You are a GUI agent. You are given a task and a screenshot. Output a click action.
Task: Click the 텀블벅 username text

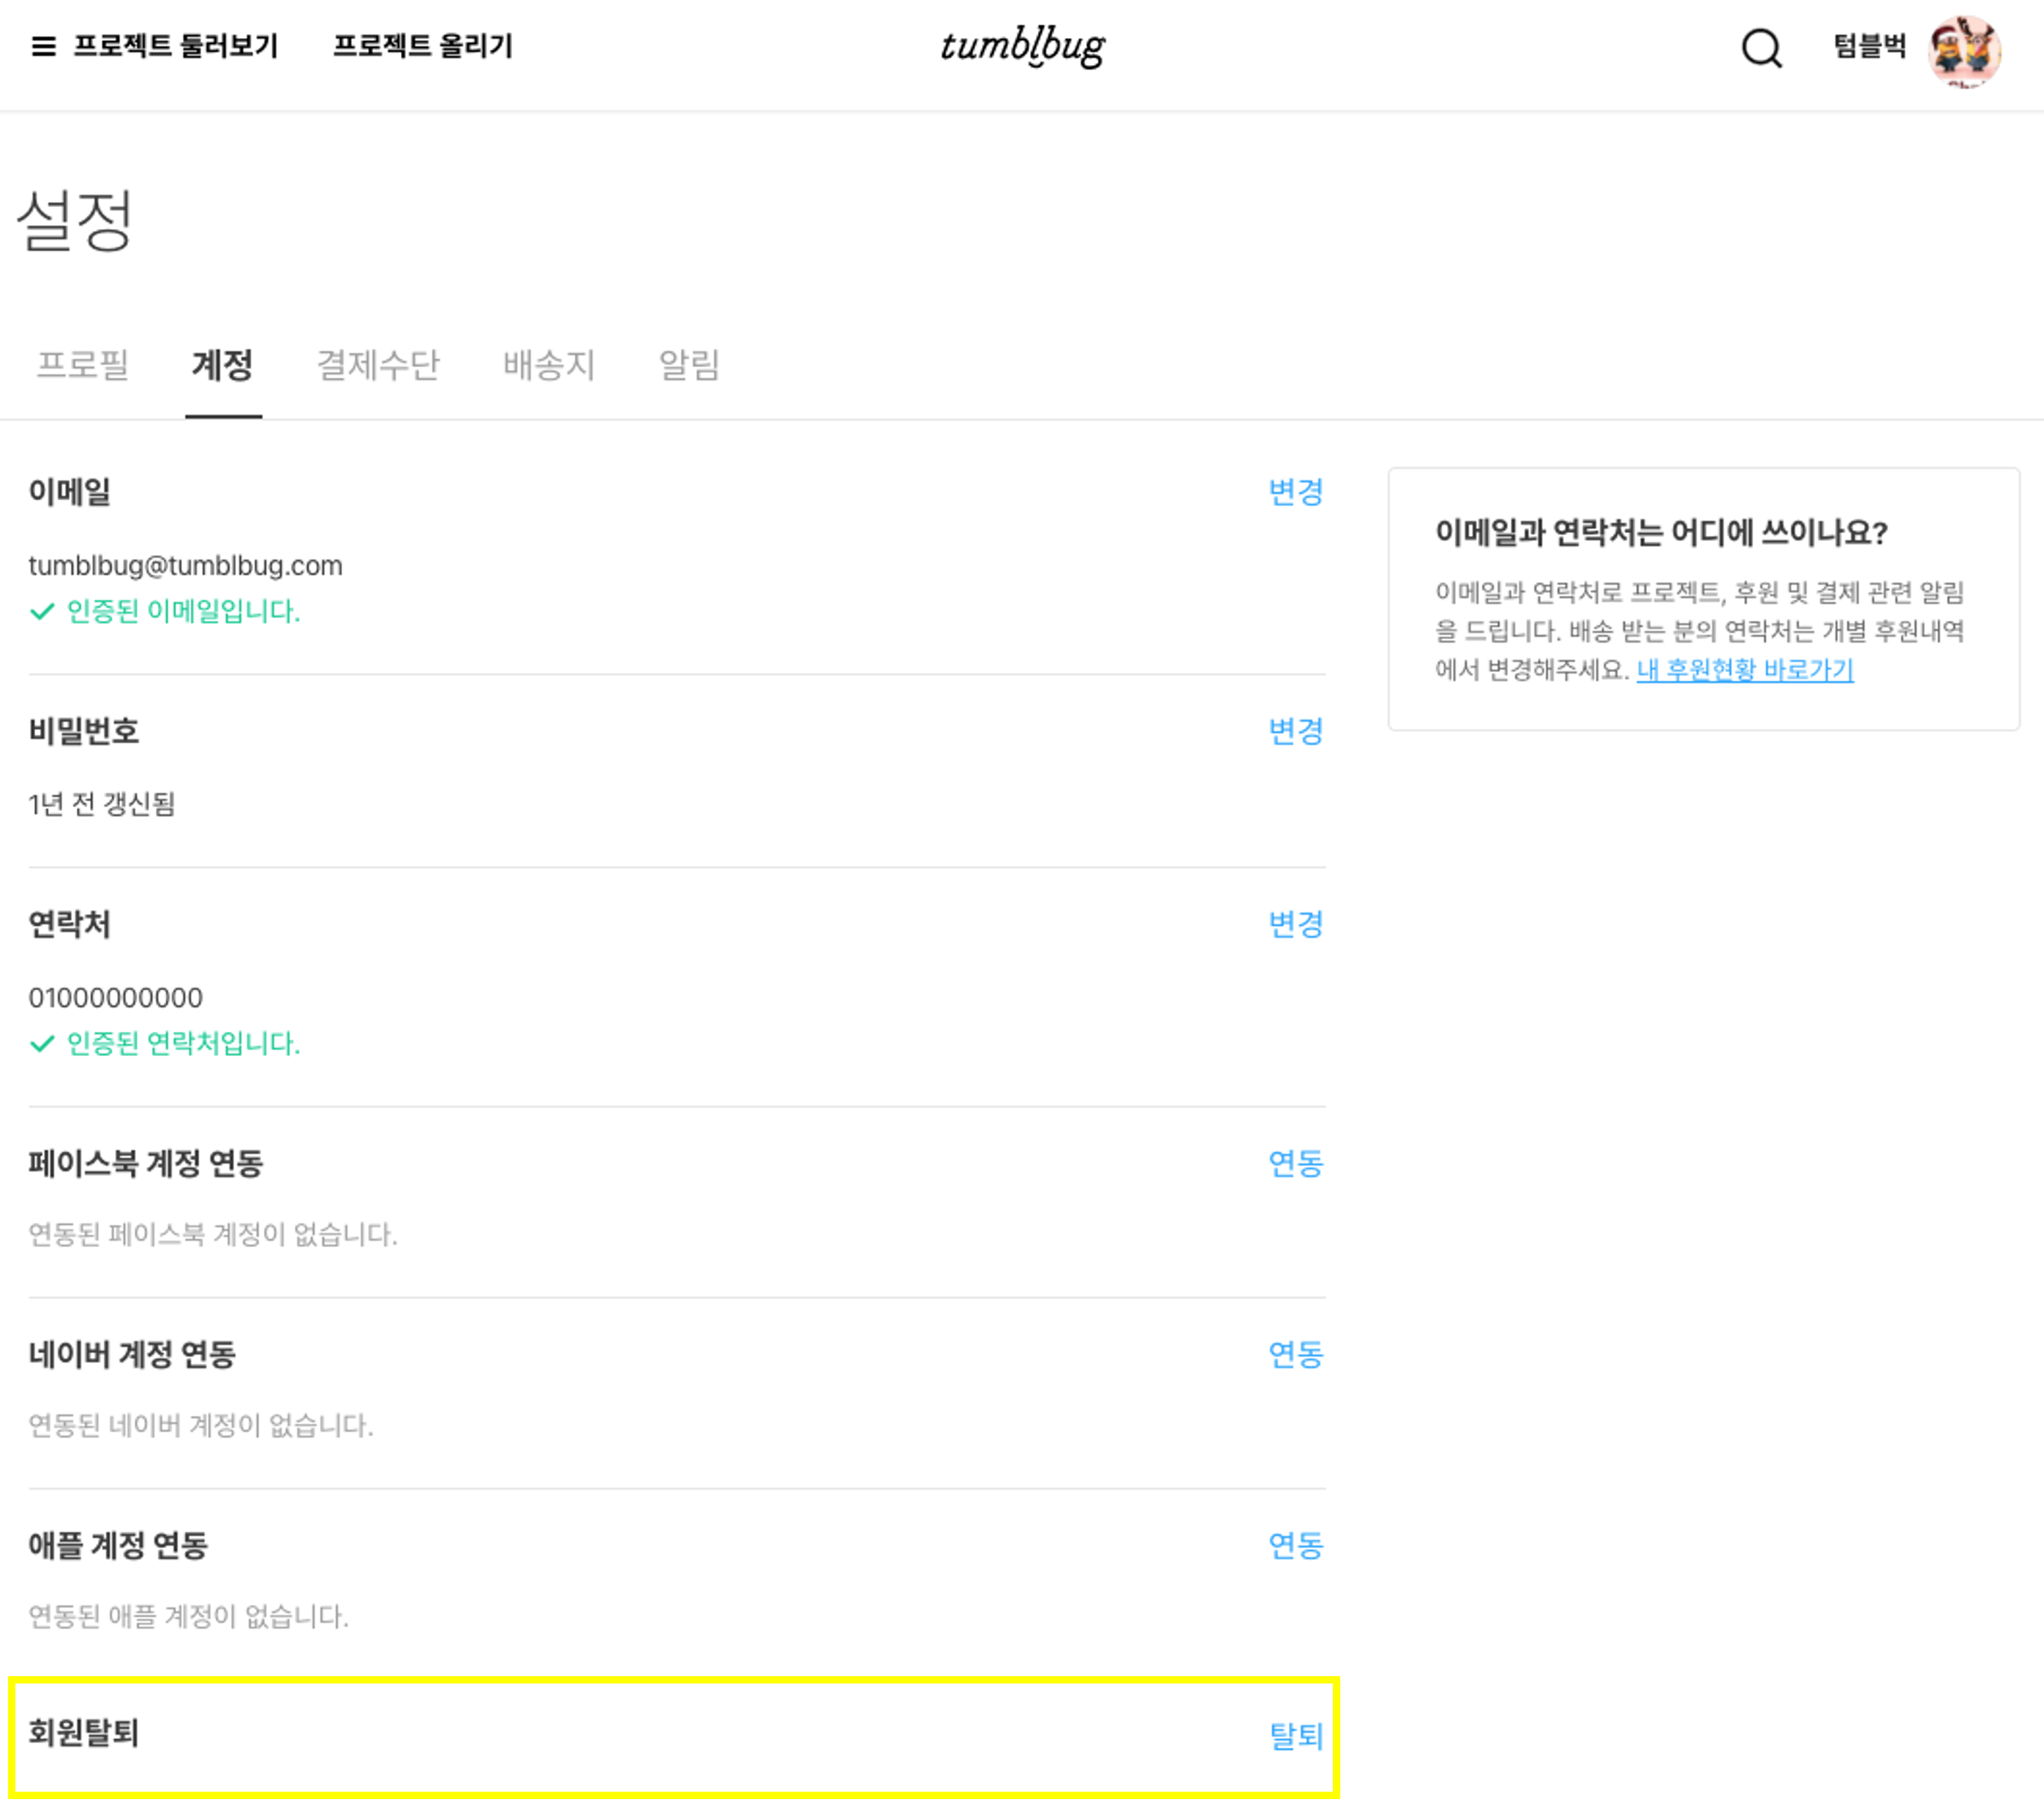(x=1869, y=46)
